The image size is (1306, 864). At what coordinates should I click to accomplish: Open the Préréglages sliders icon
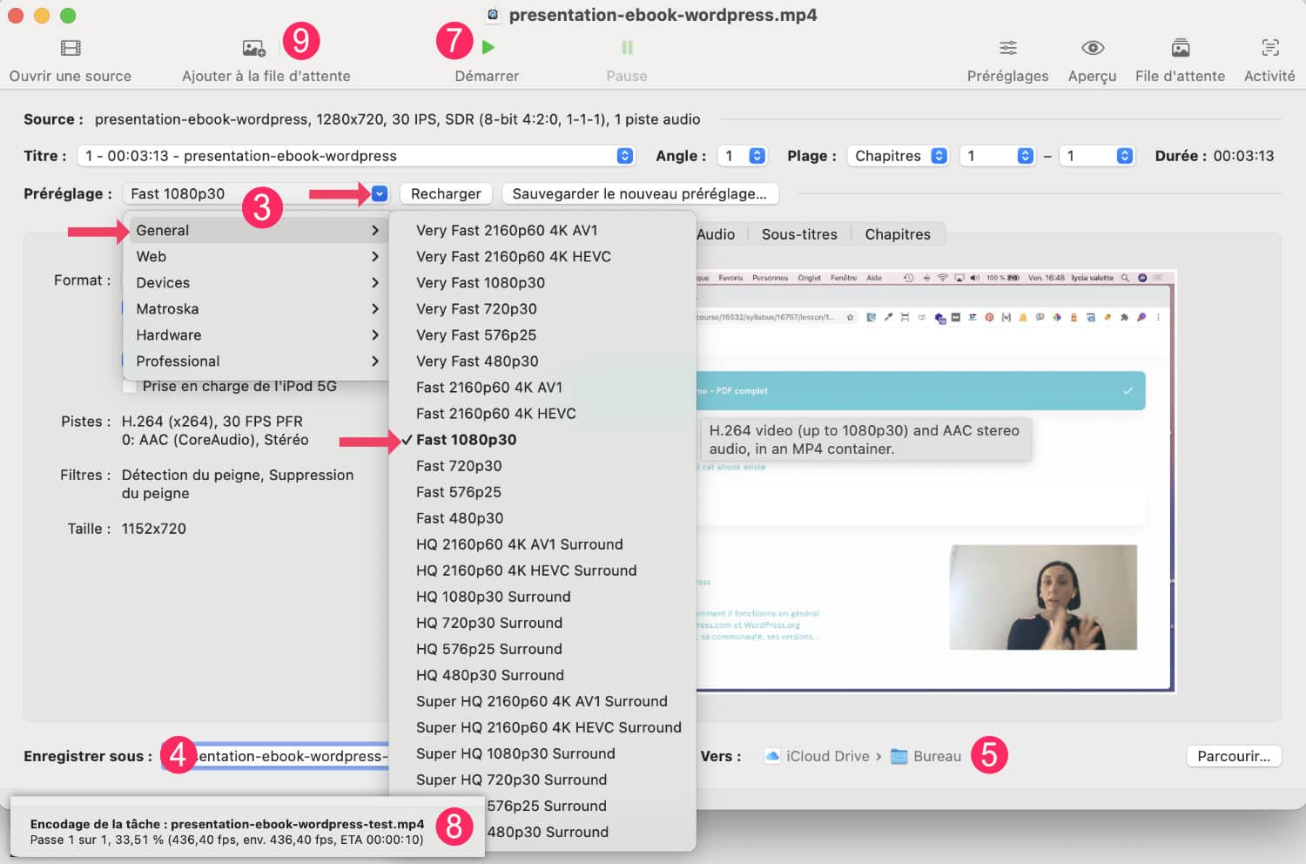1007,47
